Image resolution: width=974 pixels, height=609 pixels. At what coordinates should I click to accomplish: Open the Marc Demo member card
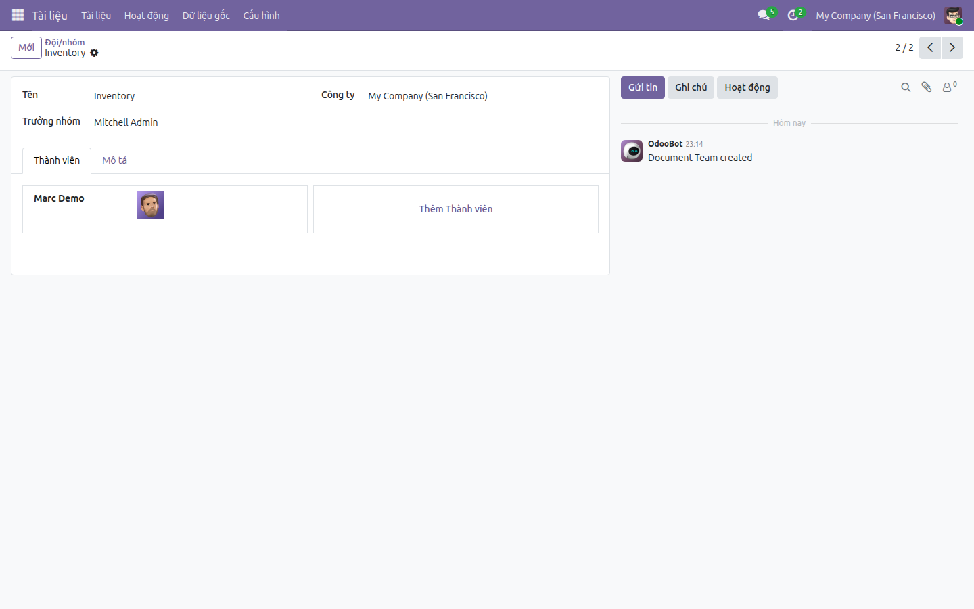pos(165,209)
